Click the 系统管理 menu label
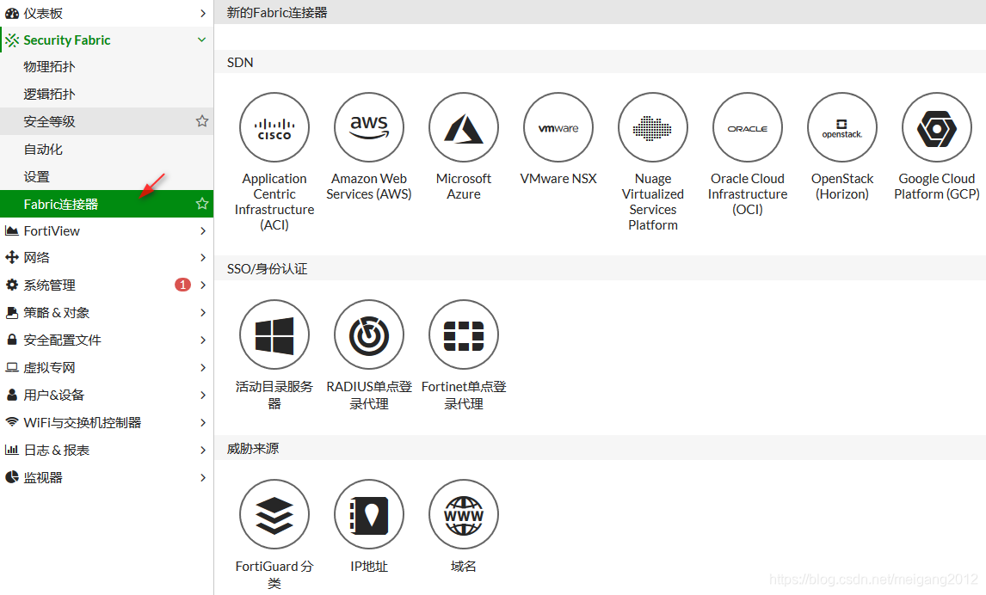This screenshot has height=595, width=986. tap(49, 285)
